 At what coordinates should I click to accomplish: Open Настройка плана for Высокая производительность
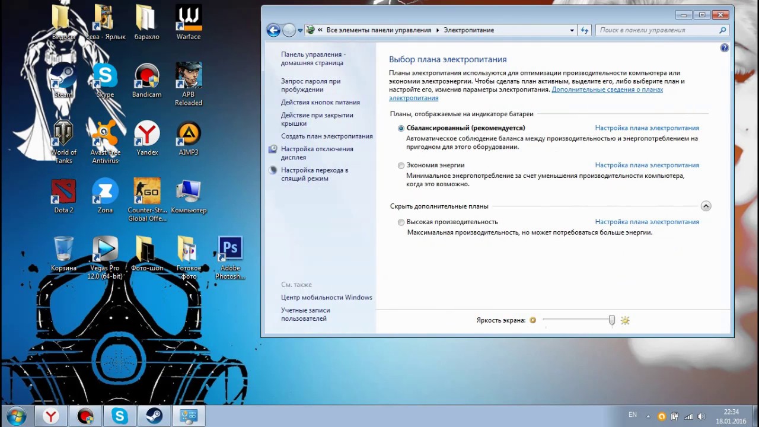point(647,222)
